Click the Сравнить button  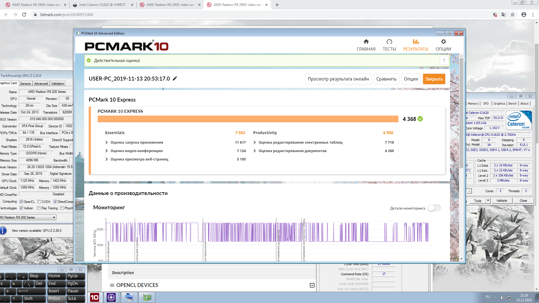point(386,79)
